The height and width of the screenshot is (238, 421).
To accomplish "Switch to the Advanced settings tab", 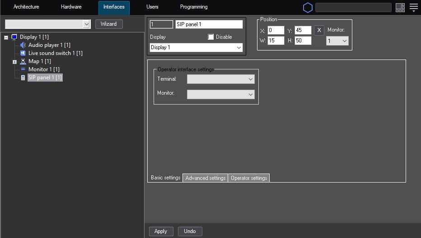I will [x=205, y=178].
